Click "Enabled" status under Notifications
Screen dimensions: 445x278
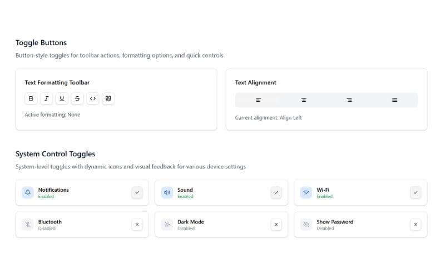tap(46, 196)
